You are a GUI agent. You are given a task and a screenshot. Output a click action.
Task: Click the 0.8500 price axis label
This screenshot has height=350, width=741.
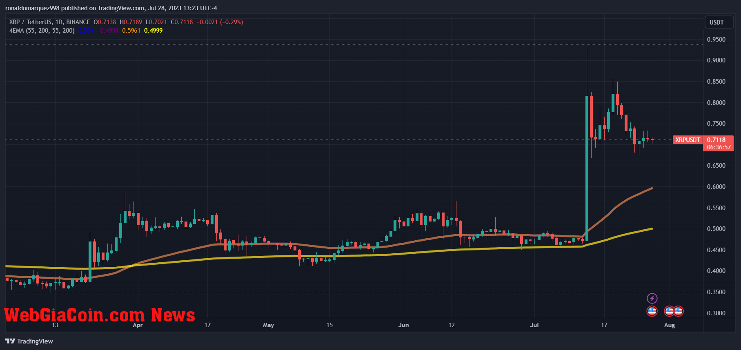716,82
